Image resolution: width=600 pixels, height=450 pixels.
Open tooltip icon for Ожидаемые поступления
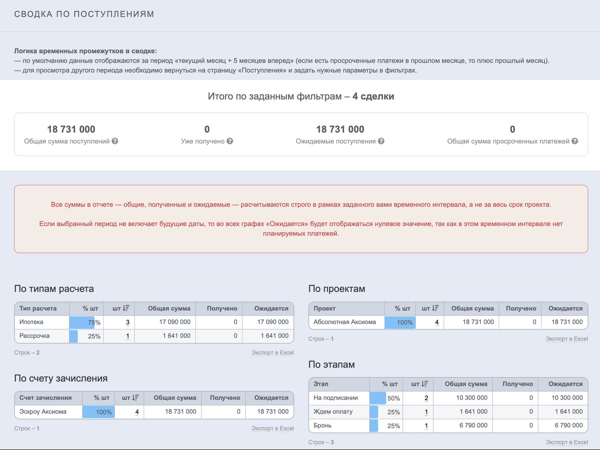(x=381, y=141)
